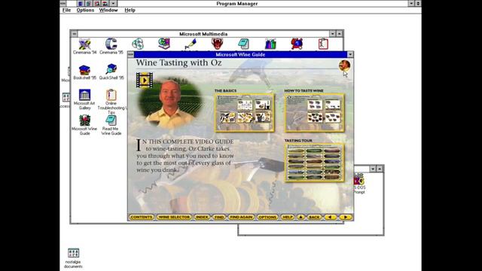Launch the QuickShelf '95 icon
This screenshot has width=482, height=271.
pyautogui.click(x=111, y=69)
